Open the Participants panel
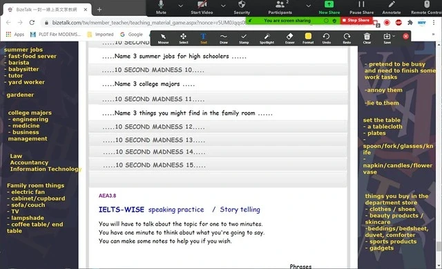The image size is (442, 269). [280, 8]
